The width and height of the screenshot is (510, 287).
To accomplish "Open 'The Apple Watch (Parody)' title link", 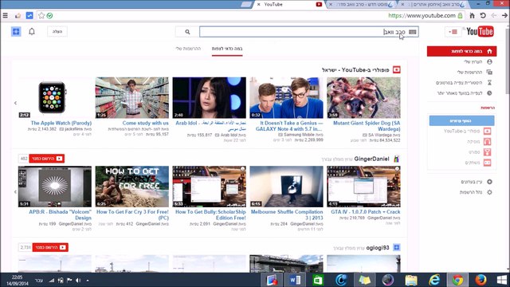I will click(x=61, y=123).
